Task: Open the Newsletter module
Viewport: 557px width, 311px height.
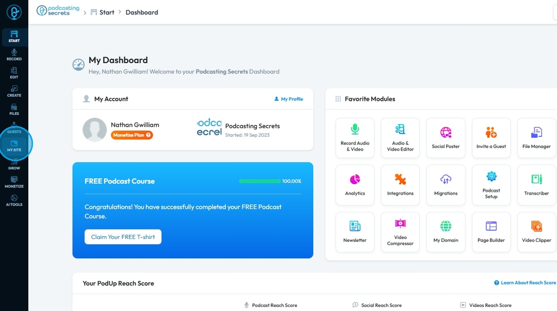Action: (x=355, y=232)
